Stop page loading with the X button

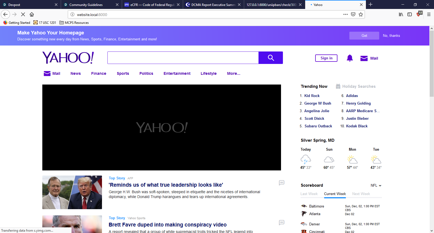23,14
